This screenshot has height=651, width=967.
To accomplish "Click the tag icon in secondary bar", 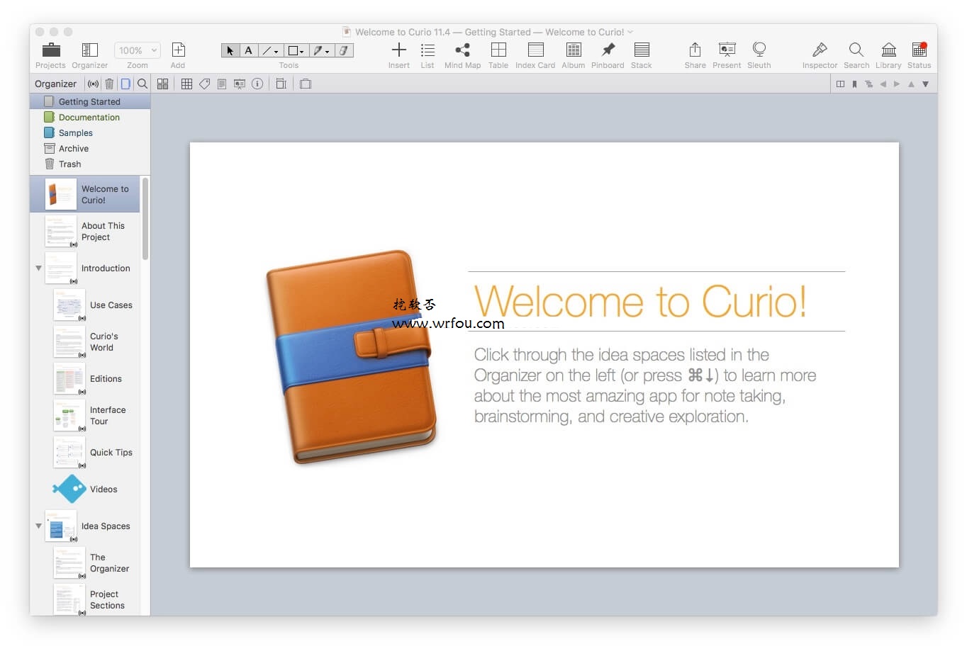I will pos(204,84).
